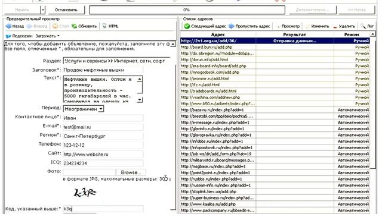The width and height of the screenshot is (382, 214).
Task: Select row http://point2point.ru/index.php?add=1
Action: (x=275, y=173)
